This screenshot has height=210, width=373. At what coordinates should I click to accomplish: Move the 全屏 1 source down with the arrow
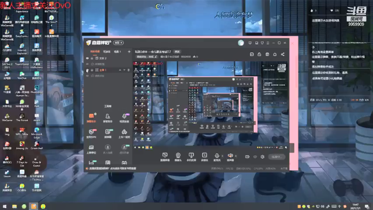[x=124, y=70]
